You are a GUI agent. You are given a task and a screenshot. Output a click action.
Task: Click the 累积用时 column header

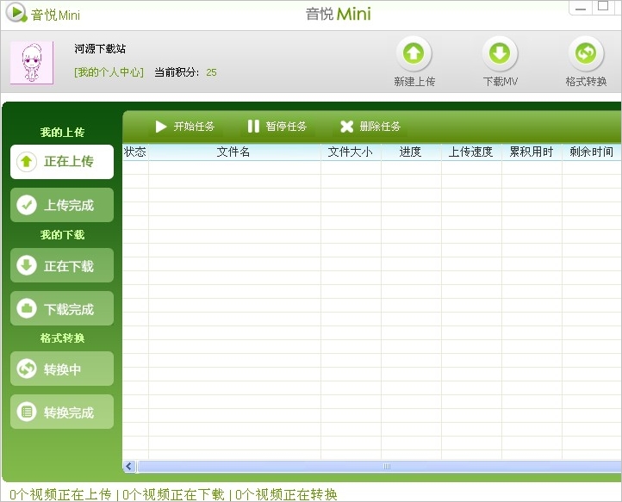(532, 152)
